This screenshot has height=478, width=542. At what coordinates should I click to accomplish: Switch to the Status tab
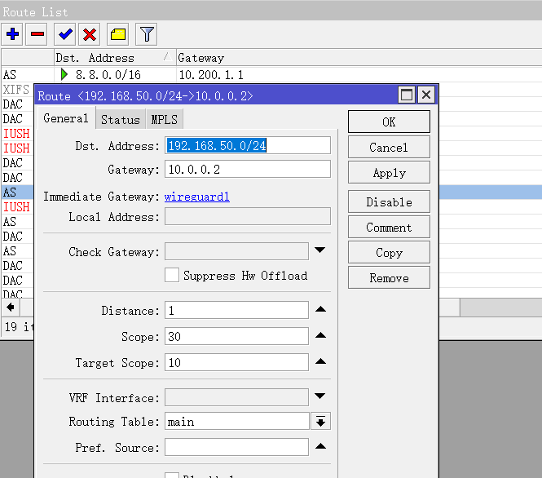click(x=121, y=120)
